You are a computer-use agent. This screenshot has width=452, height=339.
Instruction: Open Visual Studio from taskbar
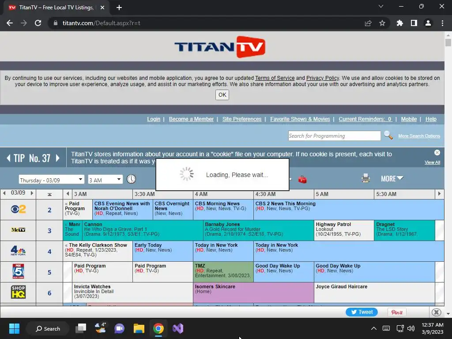click(178, 328)
